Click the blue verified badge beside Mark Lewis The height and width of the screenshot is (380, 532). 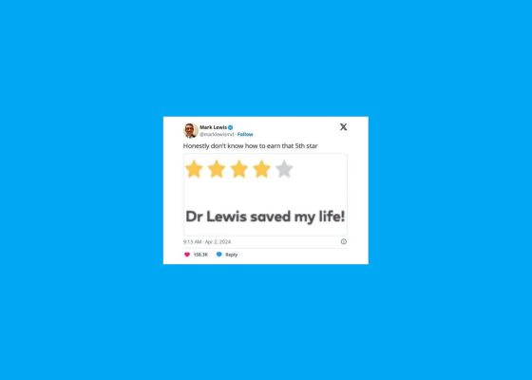pyautogui.click(x=230, y=127)
